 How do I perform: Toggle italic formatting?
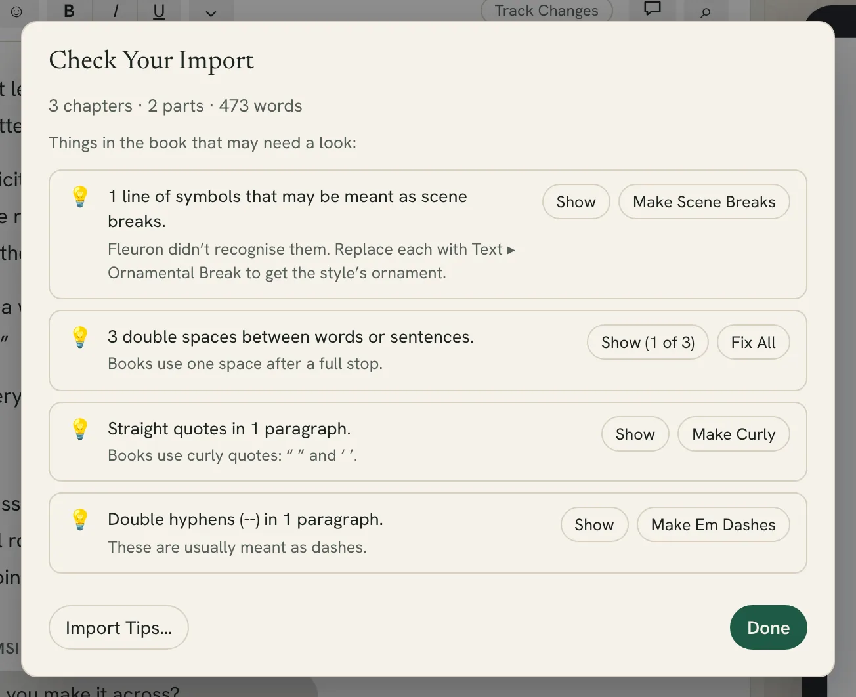pyautogui.click(x=116, y=11)
